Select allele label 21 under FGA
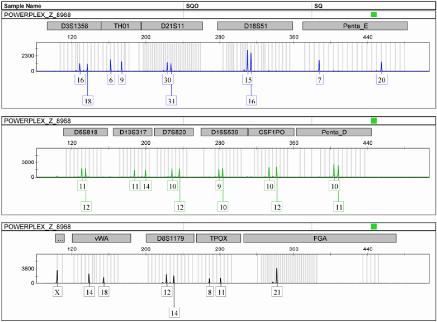The width and height of the screenshot is (437, 322). coord(277,292)
